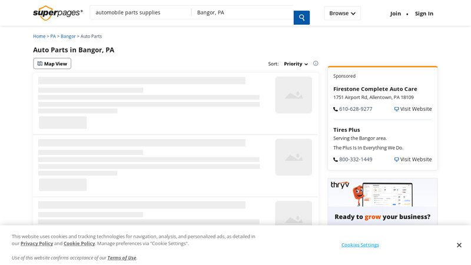Visit Website for Firestone Complete Auto Care
Screen dimensions: 471x265
413,109
